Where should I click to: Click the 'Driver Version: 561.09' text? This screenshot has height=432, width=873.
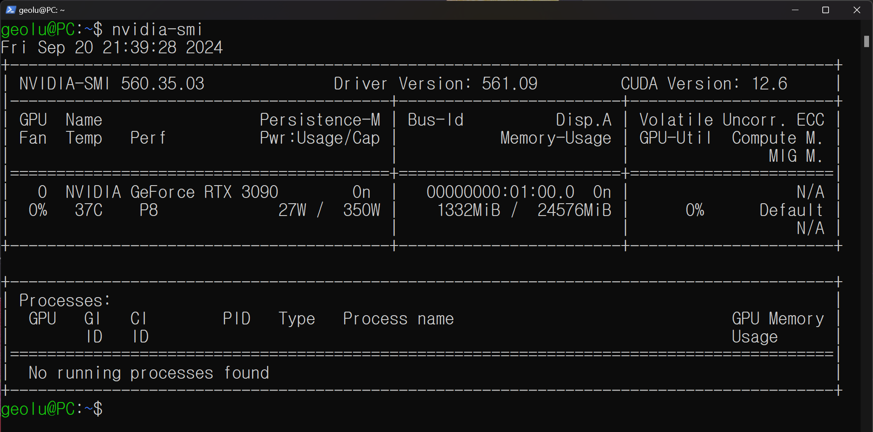[435, 84]
